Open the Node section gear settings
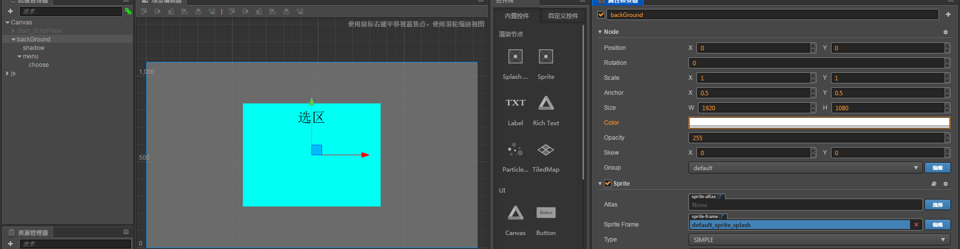The width and height of the screenshot is (960, 249). click(x=945, y=32)
